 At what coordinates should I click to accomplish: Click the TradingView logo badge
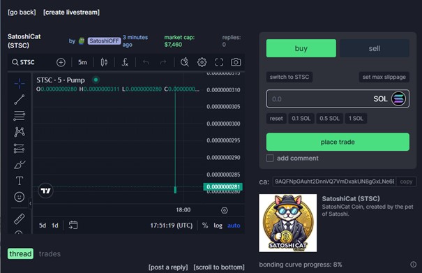tap(45, 191)
